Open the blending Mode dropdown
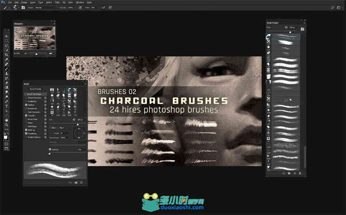The width and height of the screenshot is (346, 215). click(x=47, y=7)
